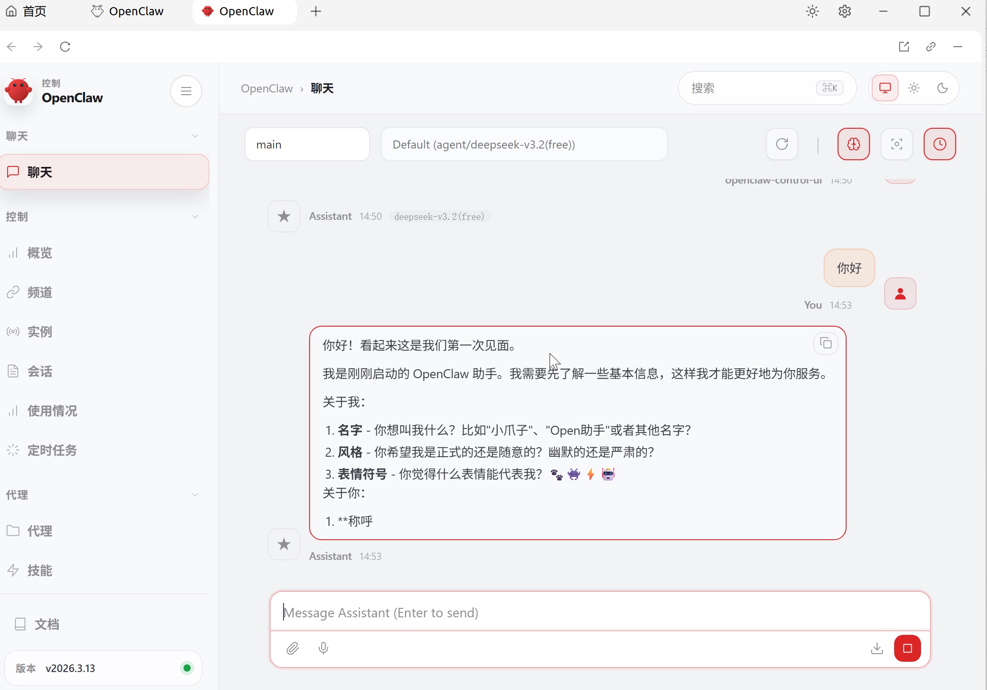Open the Default deepseek-v3.2 model dropdown

coord(524,144)
